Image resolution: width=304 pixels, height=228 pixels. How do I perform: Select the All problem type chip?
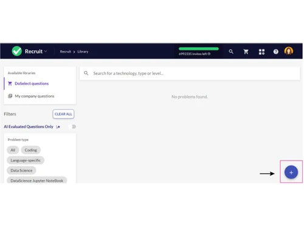tap(13, 150)
